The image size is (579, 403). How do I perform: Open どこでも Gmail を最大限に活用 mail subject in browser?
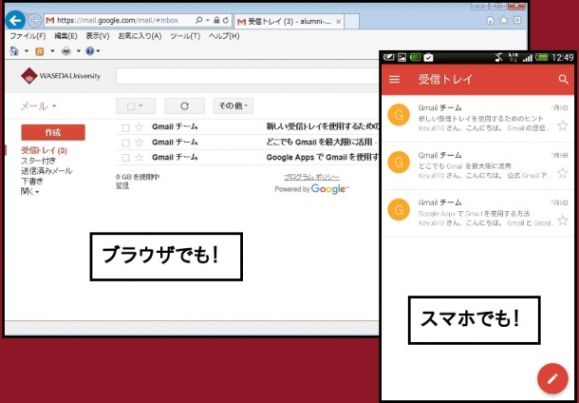click(319, 142)
